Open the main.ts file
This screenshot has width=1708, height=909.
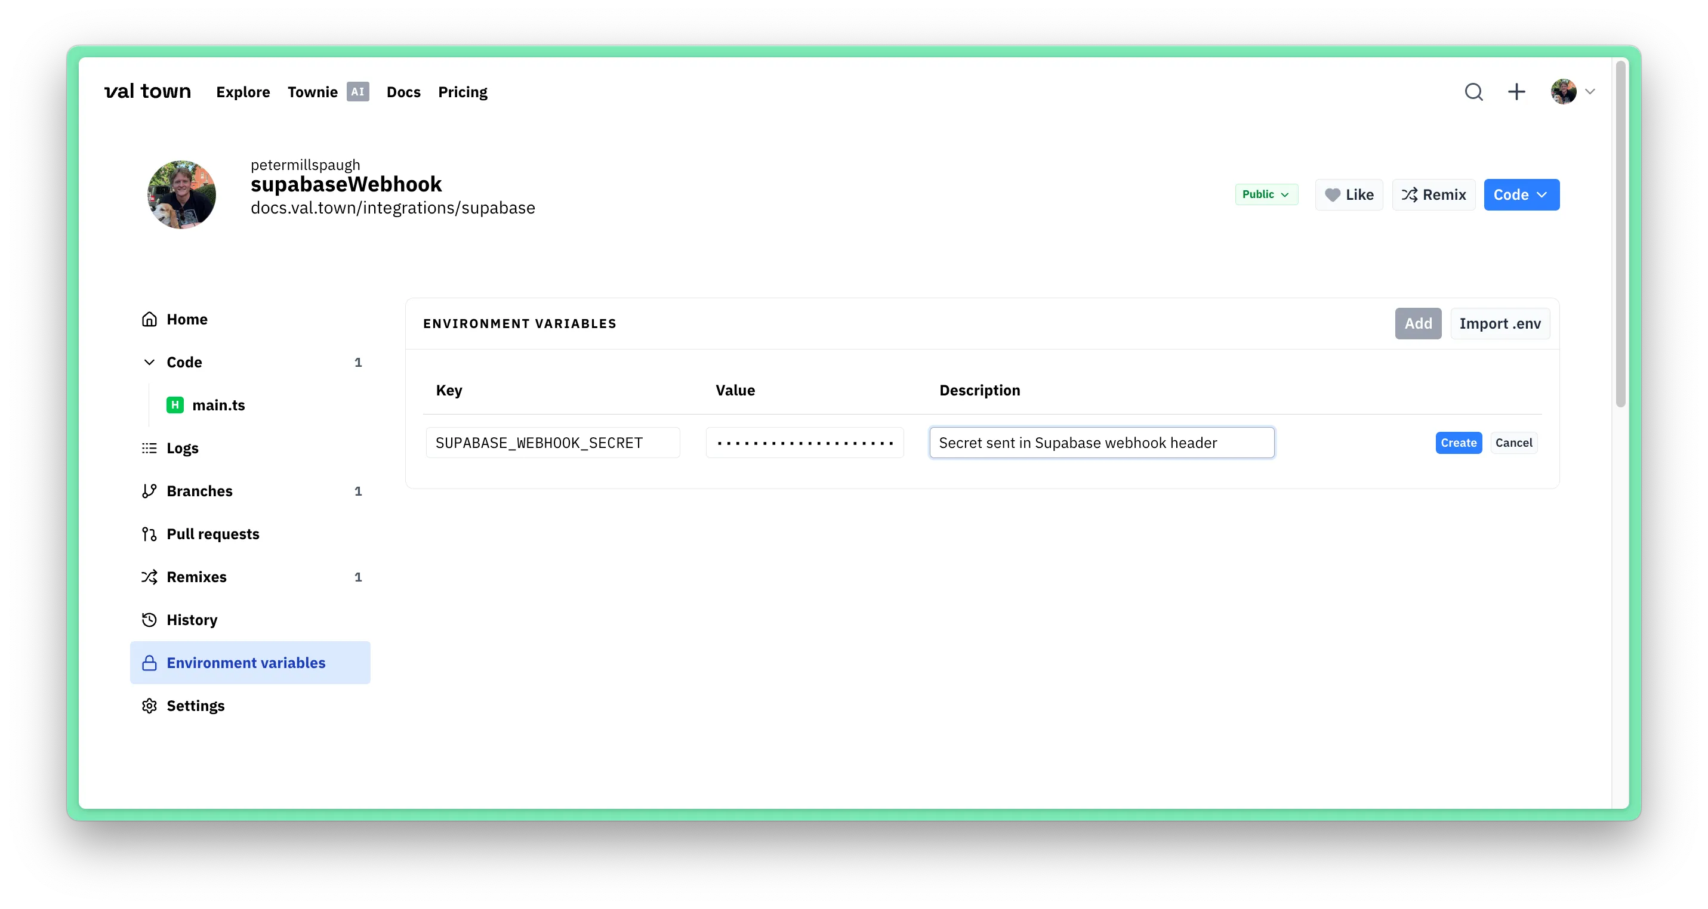coord(217,405)
